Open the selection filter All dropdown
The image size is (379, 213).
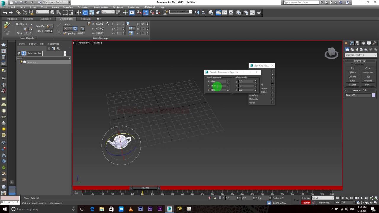(42, 12)
